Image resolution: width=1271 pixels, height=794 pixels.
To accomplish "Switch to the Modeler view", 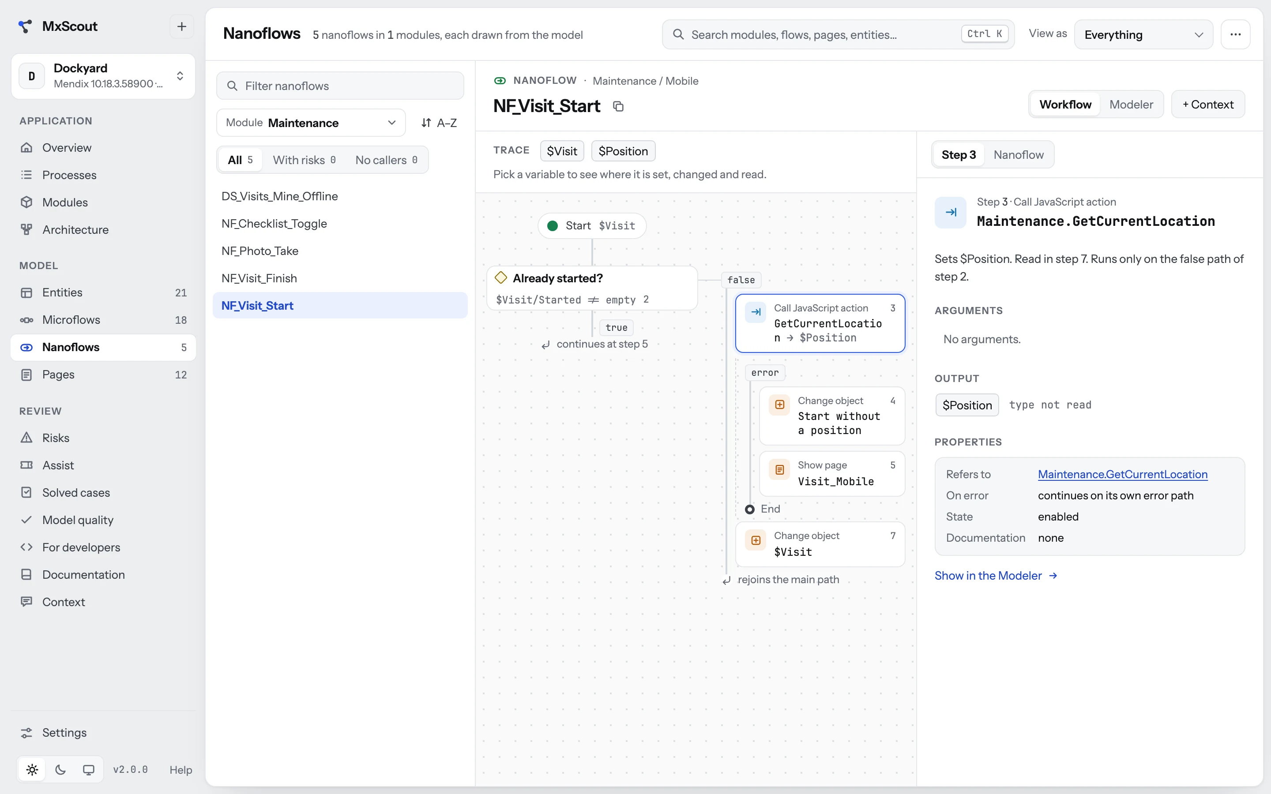I will coord(1131,105).
